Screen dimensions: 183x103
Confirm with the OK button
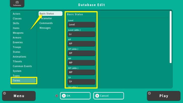pos(75,96)
